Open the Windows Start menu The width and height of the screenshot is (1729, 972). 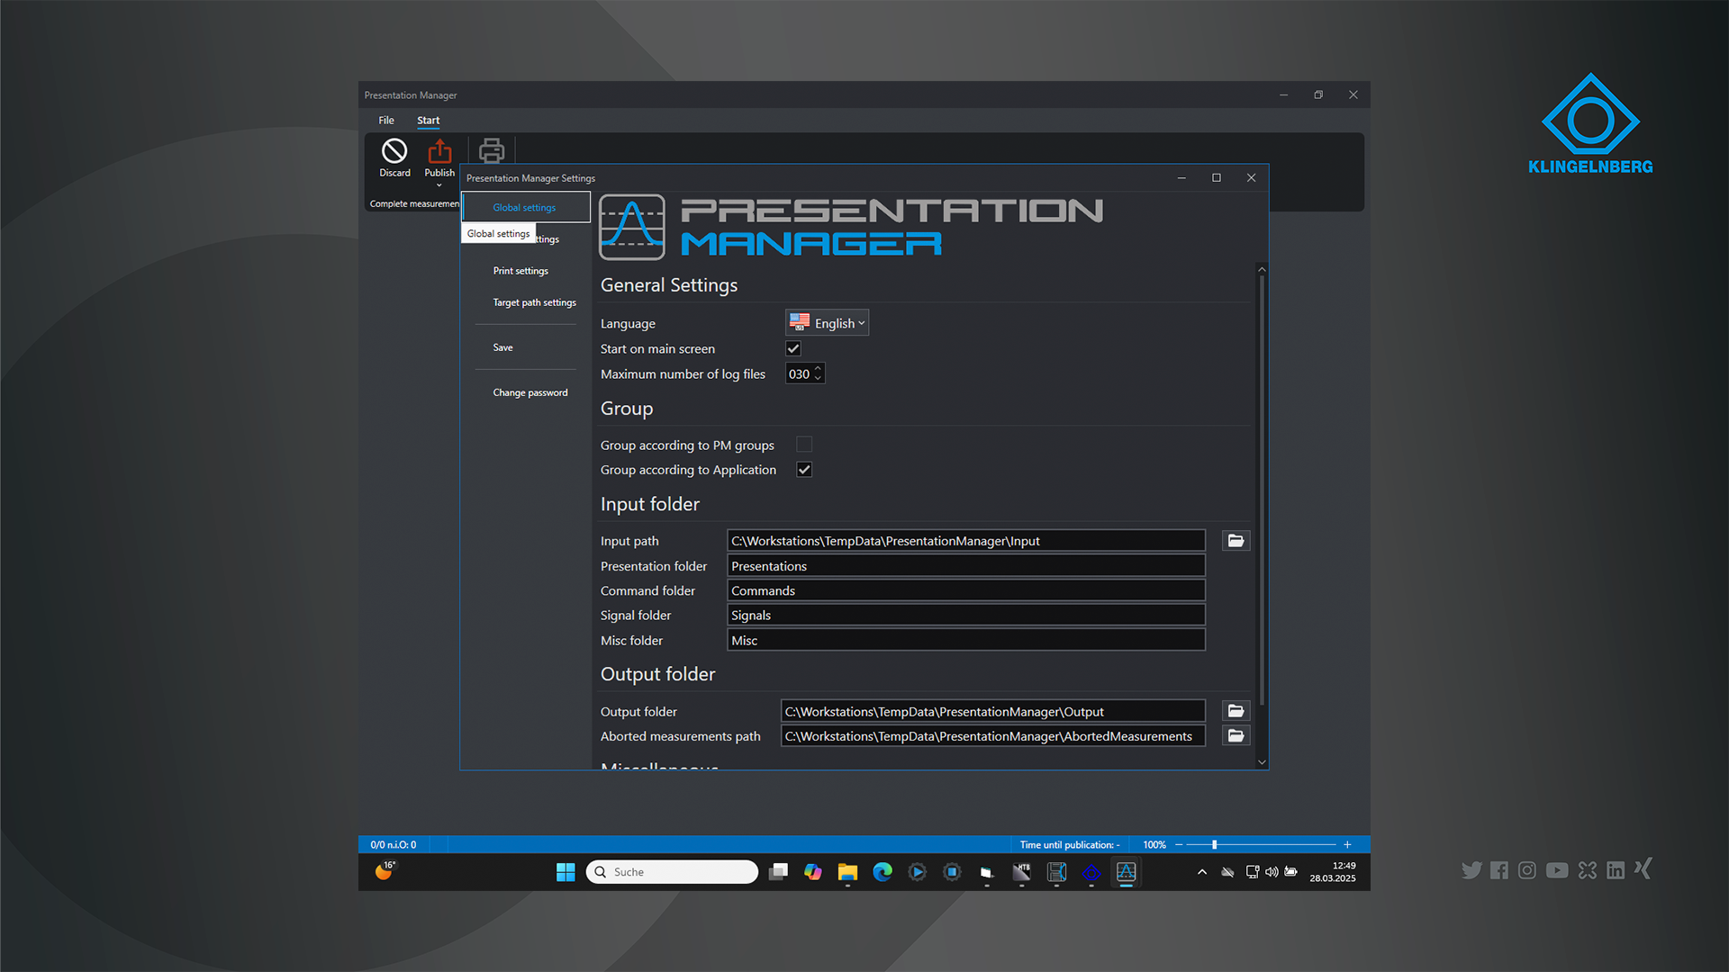(x=566, y=872)
